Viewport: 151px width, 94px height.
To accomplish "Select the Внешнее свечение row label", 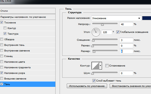I will 15,79.
